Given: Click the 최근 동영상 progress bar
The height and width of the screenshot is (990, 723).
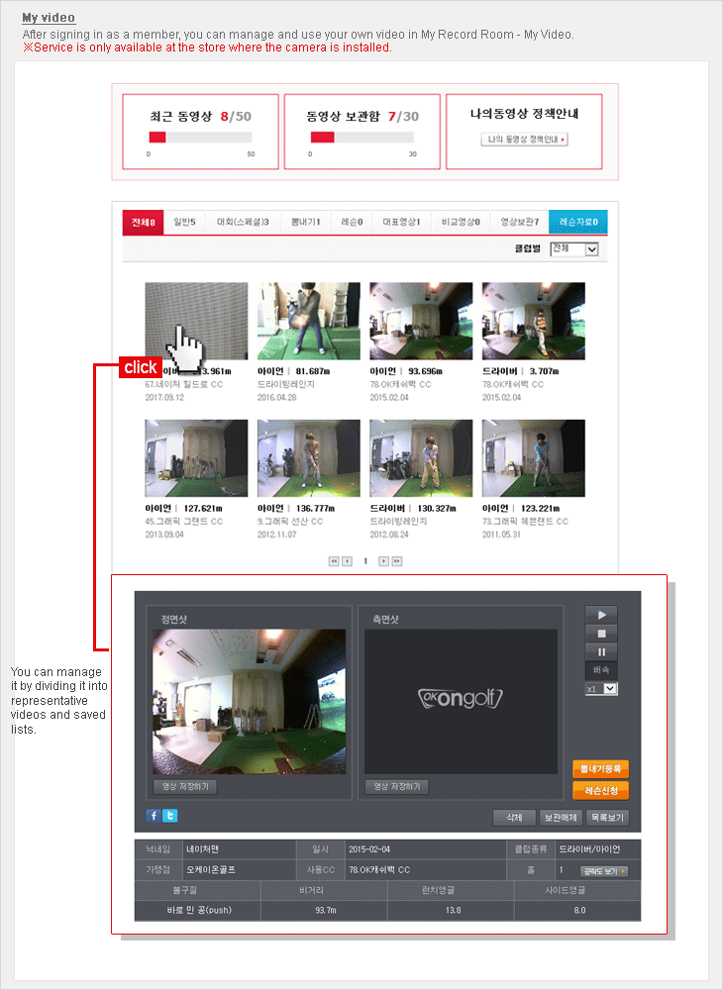Looking at the screenshot, I should 200,138.
